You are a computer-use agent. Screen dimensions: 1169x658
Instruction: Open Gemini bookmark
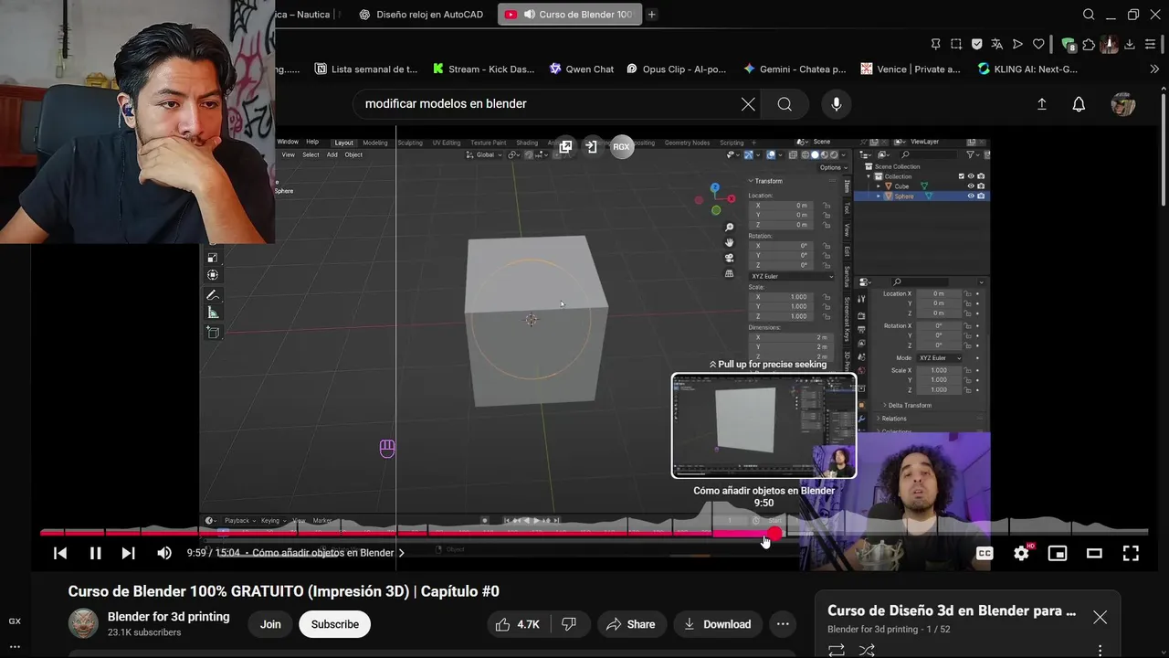[x=795, y=69]
